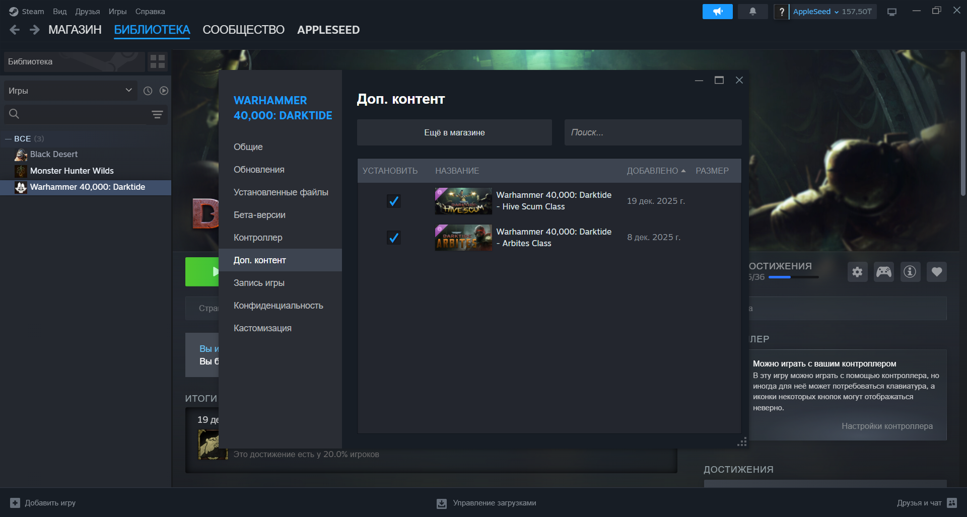Click the Black Desert game icon
This screenshot has height=517, width=967.
point(21,155)
